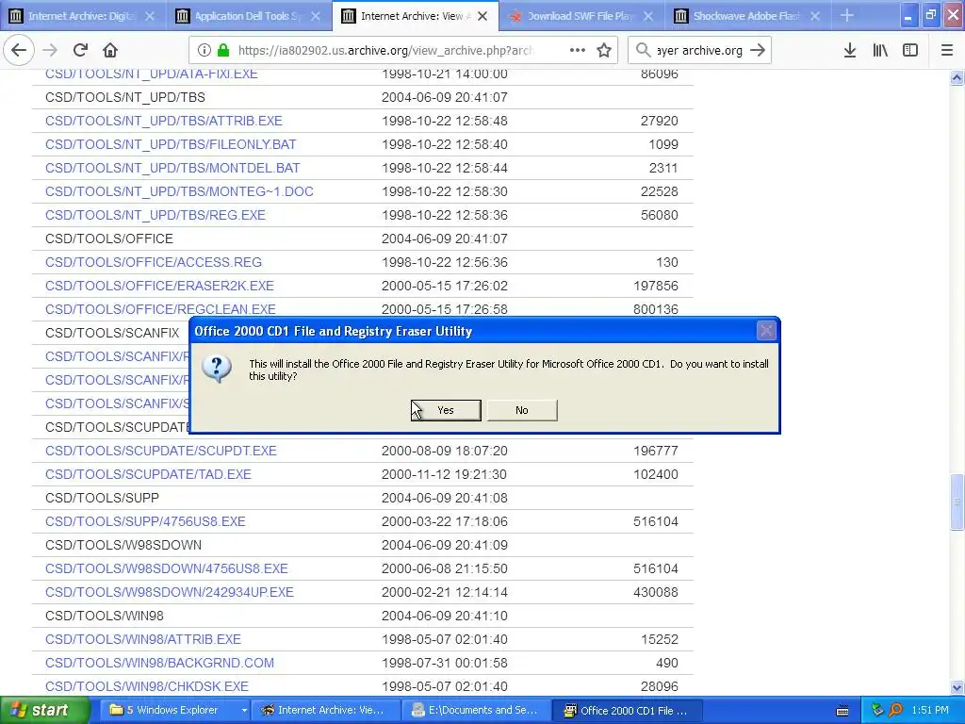Open the Downloads panel

coord(850,51)
